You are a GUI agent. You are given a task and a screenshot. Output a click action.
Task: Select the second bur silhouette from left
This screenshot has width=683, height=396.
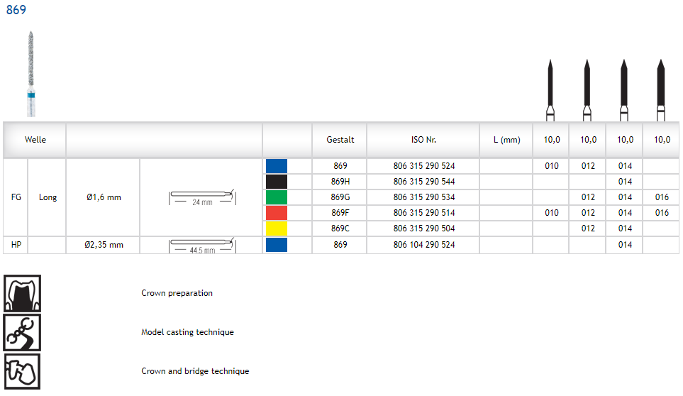pyautogui.click(x=587, y=91)
